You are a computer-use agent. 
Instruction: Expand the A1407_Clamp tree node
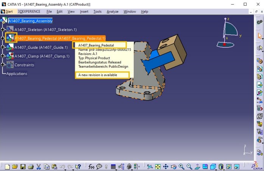pyautogui.click(x=2, y=56)
